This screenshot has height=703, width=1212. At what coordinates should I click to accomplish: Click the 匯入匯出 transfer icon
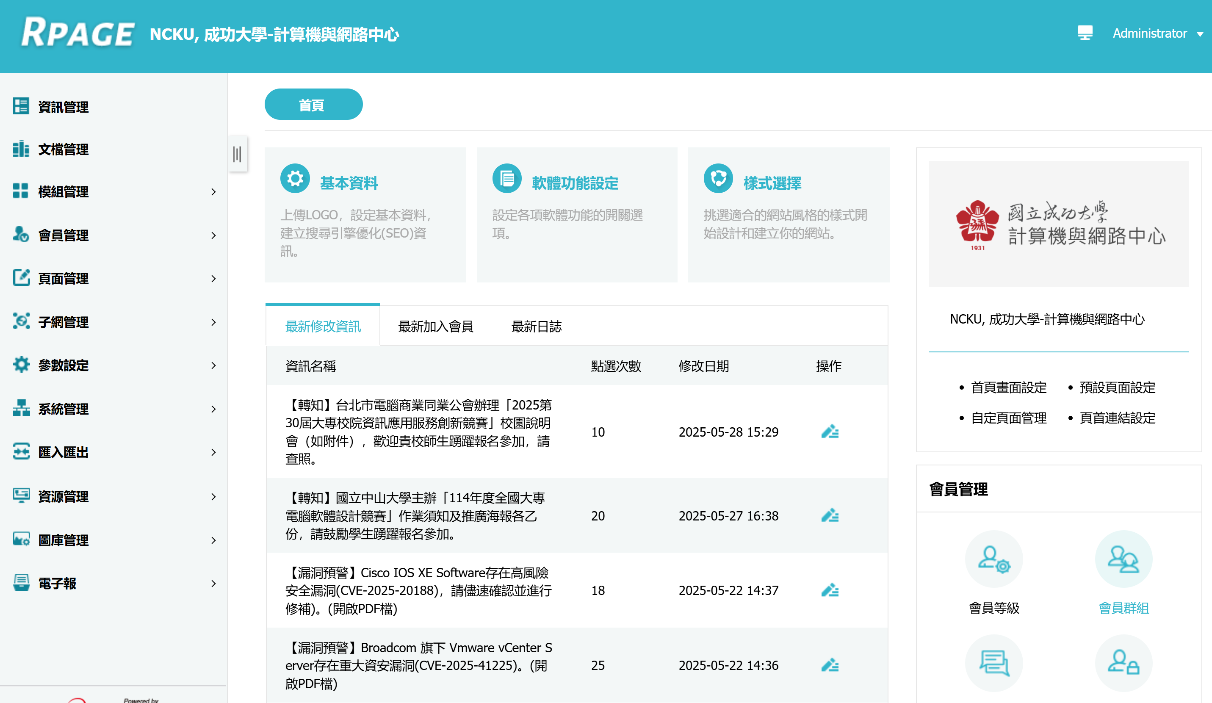[x=21, y=451]
